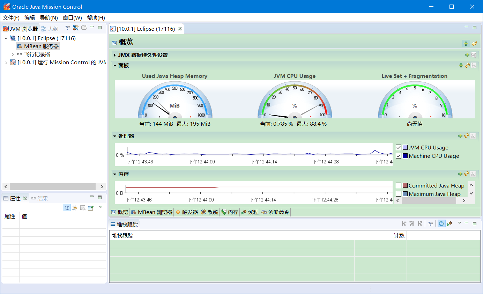The height and width of the screenshot is (294, 483).
Task: Check the Maximum Java Heap checkbox
Action: click(x=399, y=194)
